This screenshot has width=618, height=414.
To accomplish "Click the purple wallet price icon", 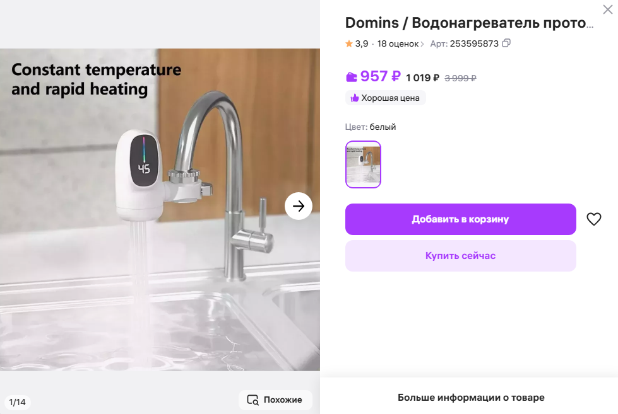I will (351, 77).
